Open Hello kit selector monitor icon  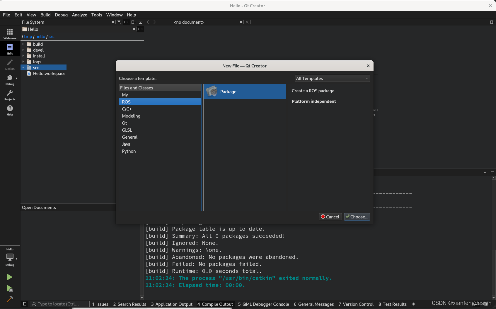coord(10,257)
